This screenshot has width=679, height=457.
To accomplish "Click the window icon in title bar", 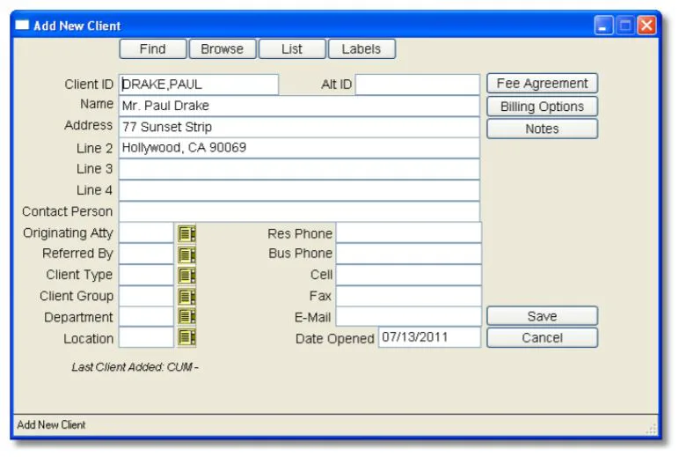I will click(22, 26).
